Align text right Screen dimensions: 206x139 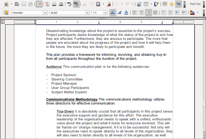point(149,13)
